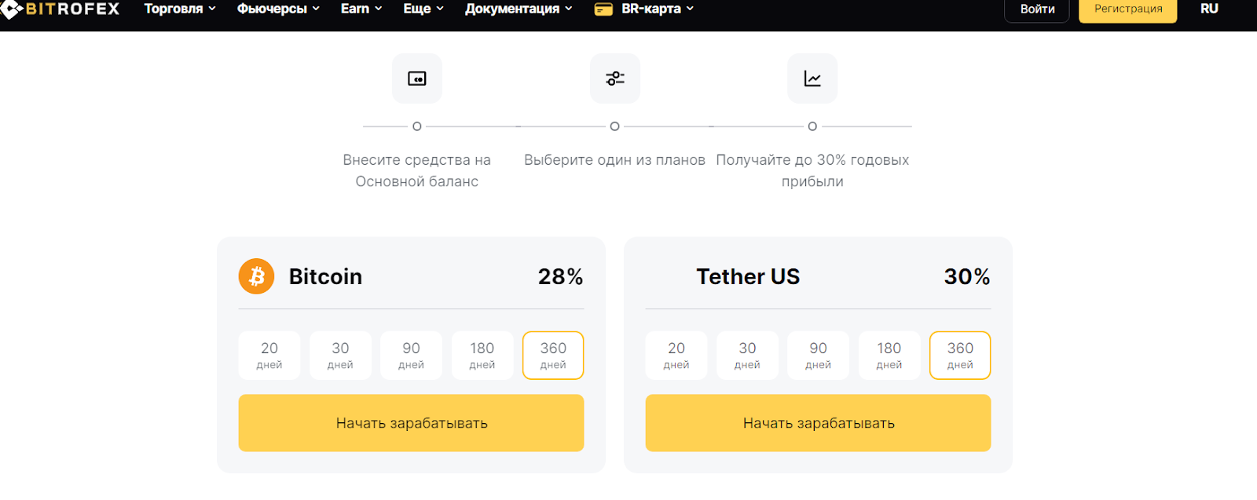Open the Документация menu
The image size is (1257, 500).
(x=519, y=9)
